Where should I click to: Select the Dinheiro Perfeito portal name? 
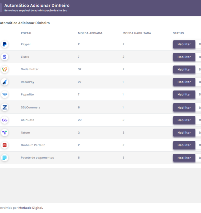(x=33, y=145)
